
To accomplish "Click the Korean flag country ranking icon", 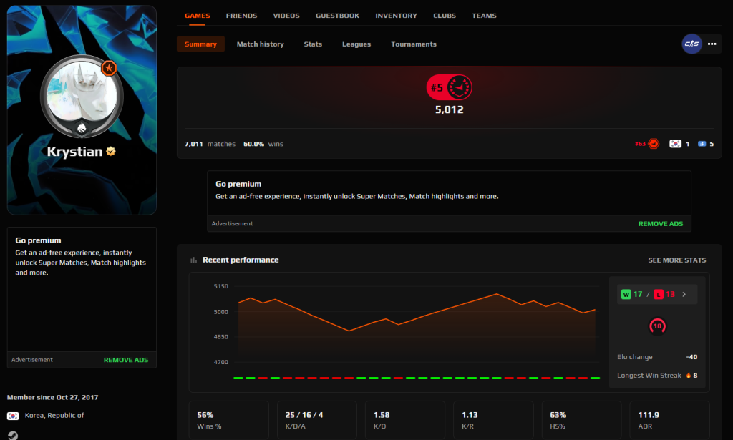I will pos(675,144).
